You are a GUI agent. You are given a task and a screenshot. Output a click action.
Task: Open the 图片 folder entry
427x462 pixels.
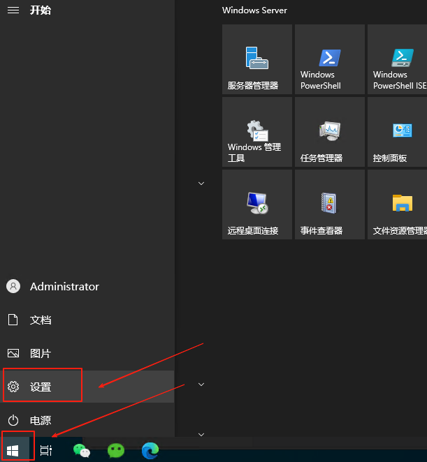pyautogui.click(x=87, y=353)
